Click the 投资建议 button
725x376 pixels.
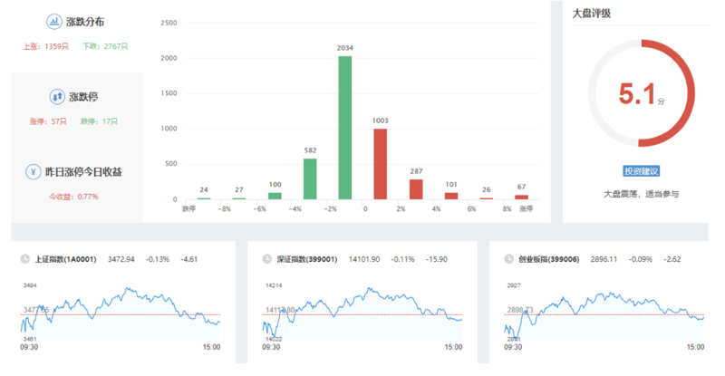[x=642, y=170]
